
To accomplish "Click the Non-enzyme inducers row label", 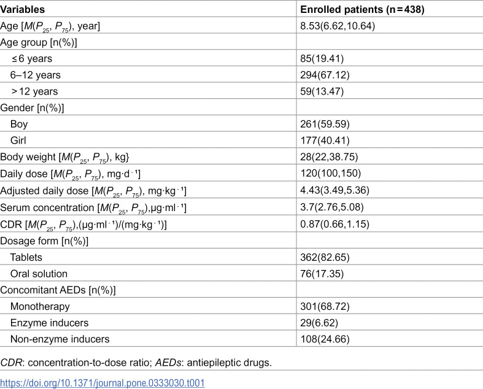I will pyautogui.click(x=60, y=339).
